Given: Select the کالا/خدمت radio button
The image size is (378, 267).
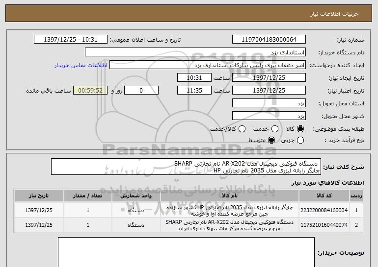Looking at the screenshot, I should pos(242,129).
